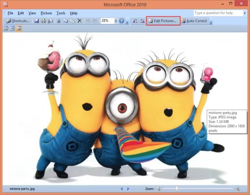Open the Edit menu
The image size is (250, 195).
(21, 13)
